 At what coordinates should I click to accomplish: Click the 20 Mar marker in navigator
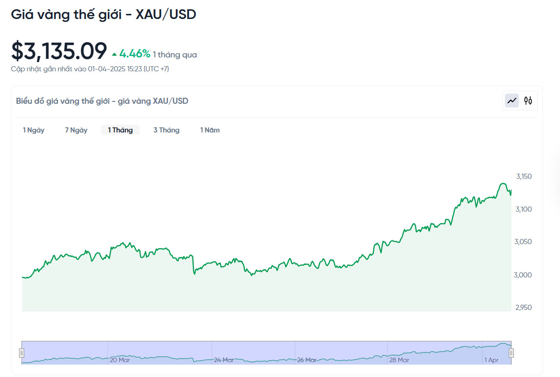[x=120, y=360]
